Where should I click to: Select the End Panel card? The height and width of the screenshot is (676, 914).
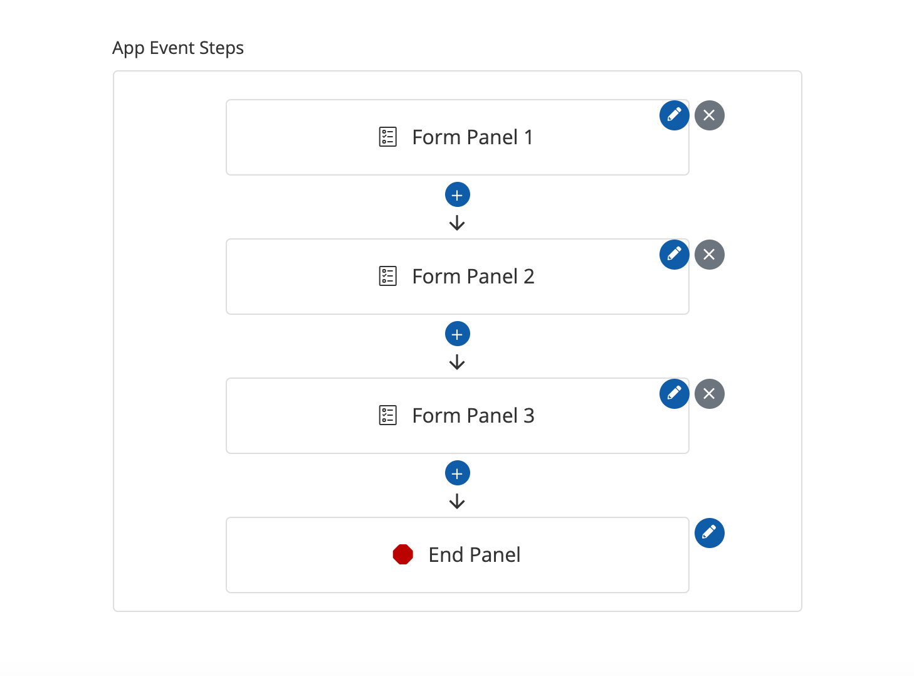[x=457, y=555]
